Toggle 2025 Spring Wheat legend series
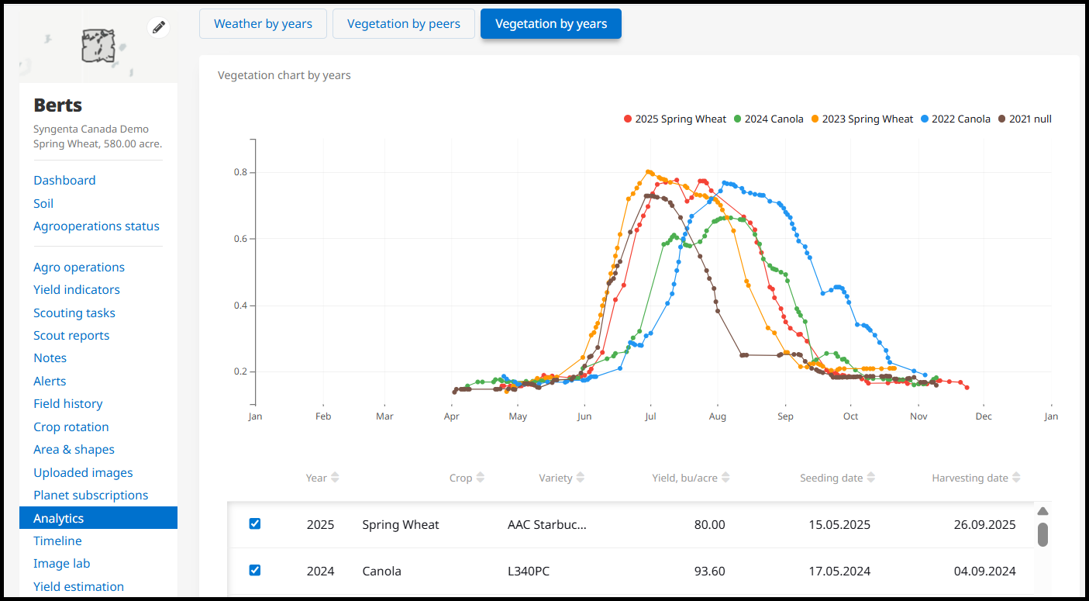This screenshot has width=1089, height=601. 675,119
